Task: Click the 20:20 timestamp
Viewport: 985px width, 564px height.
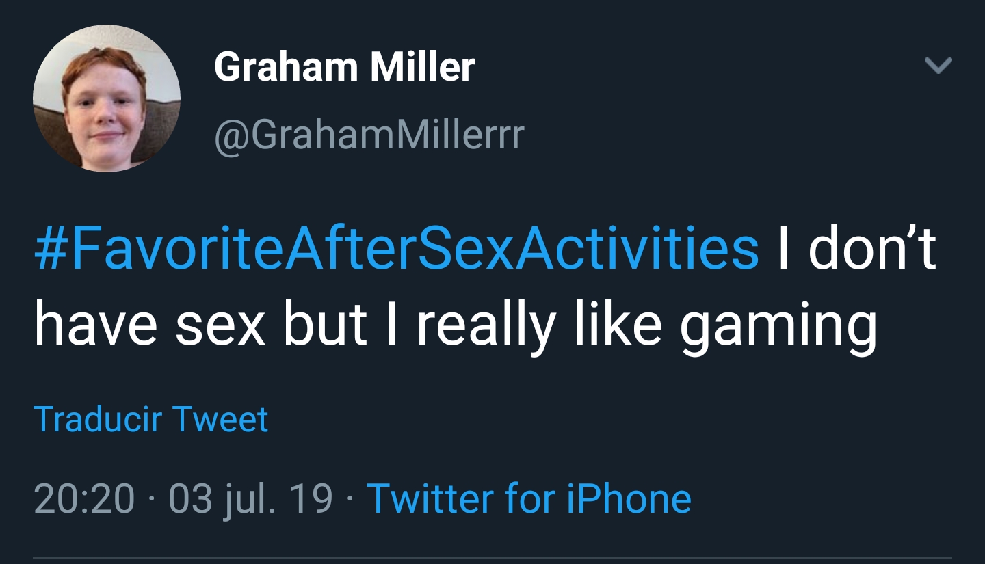Action: click(x=83, y=498)
